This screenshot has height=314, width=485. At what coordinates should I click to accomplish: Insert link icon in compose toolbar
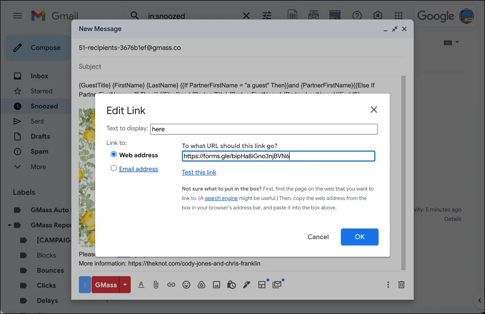pos(171,285)
